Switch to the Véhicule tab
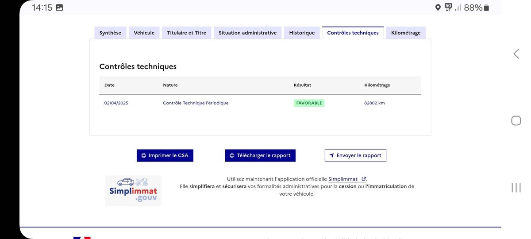Viewport: 531px width, 239px height. click(x=144, y=33)
